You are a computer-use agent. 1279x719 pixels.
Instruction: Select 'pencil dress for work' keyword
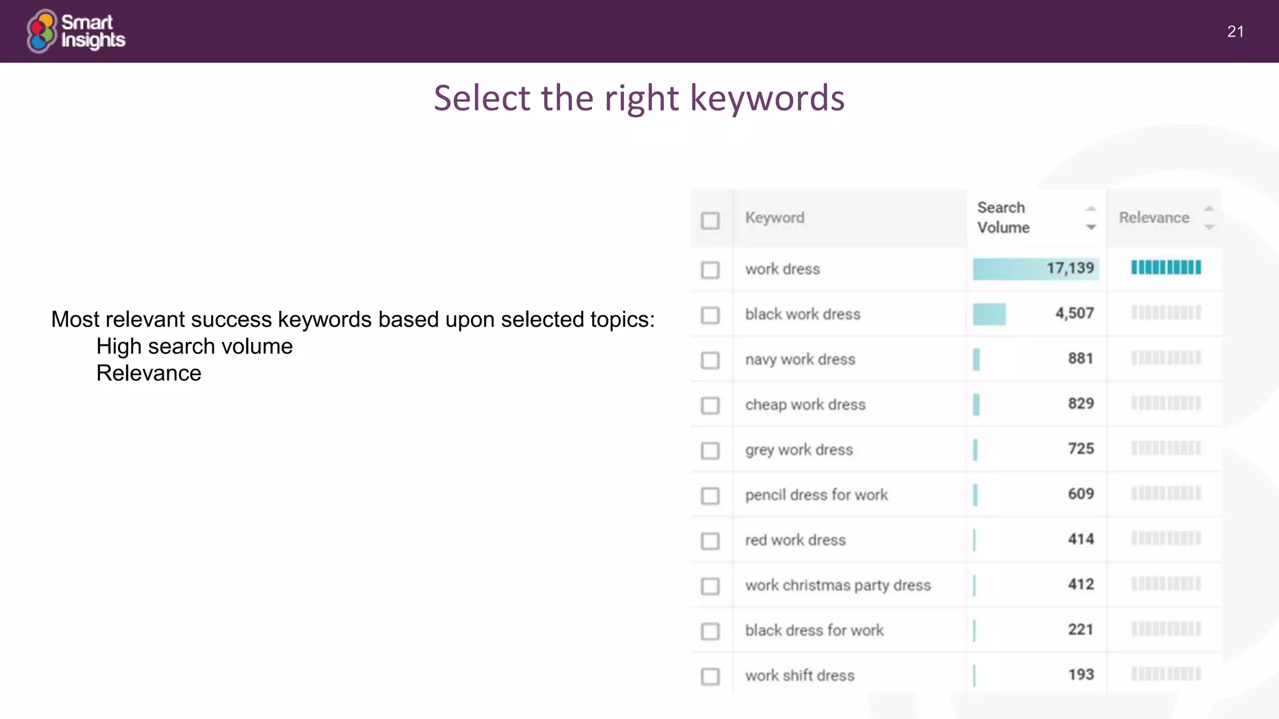(816, 495)
